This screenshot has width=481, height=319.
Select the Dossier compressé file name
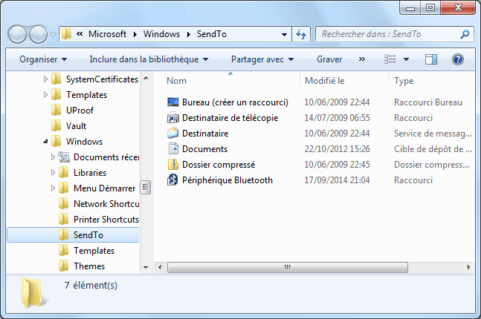(x=219, y=165)
